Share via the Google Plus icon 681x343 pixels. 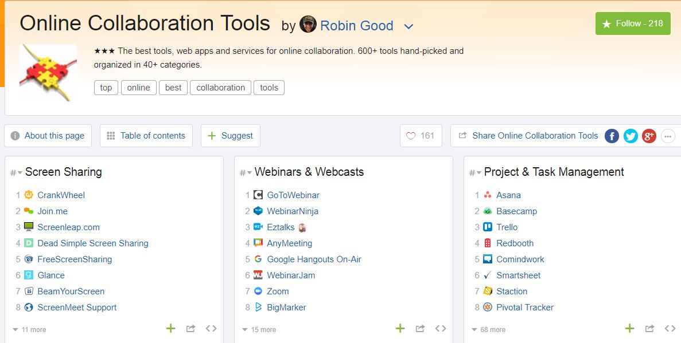pos(649,136)
